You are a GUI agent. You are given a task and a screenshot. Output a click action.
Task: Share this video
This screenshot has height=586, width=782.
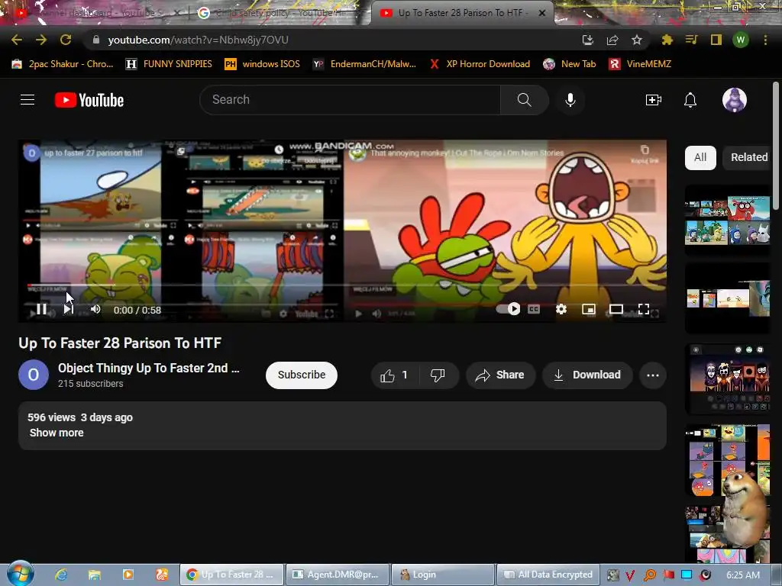(500, 375)
